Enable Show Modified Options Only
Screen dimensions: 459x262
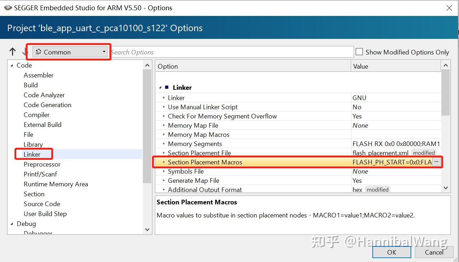tap(359, 51)
